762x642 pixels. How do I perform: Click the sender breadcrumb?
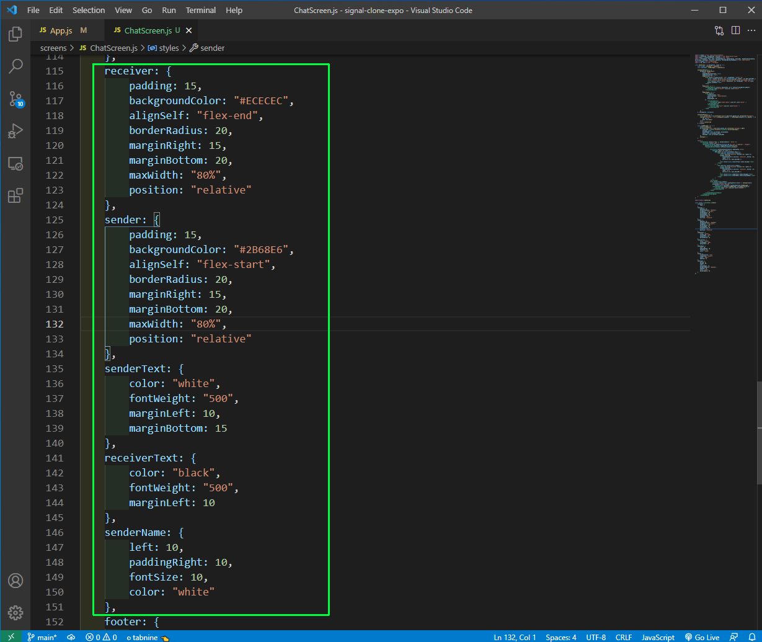click(x=207, y=48)
